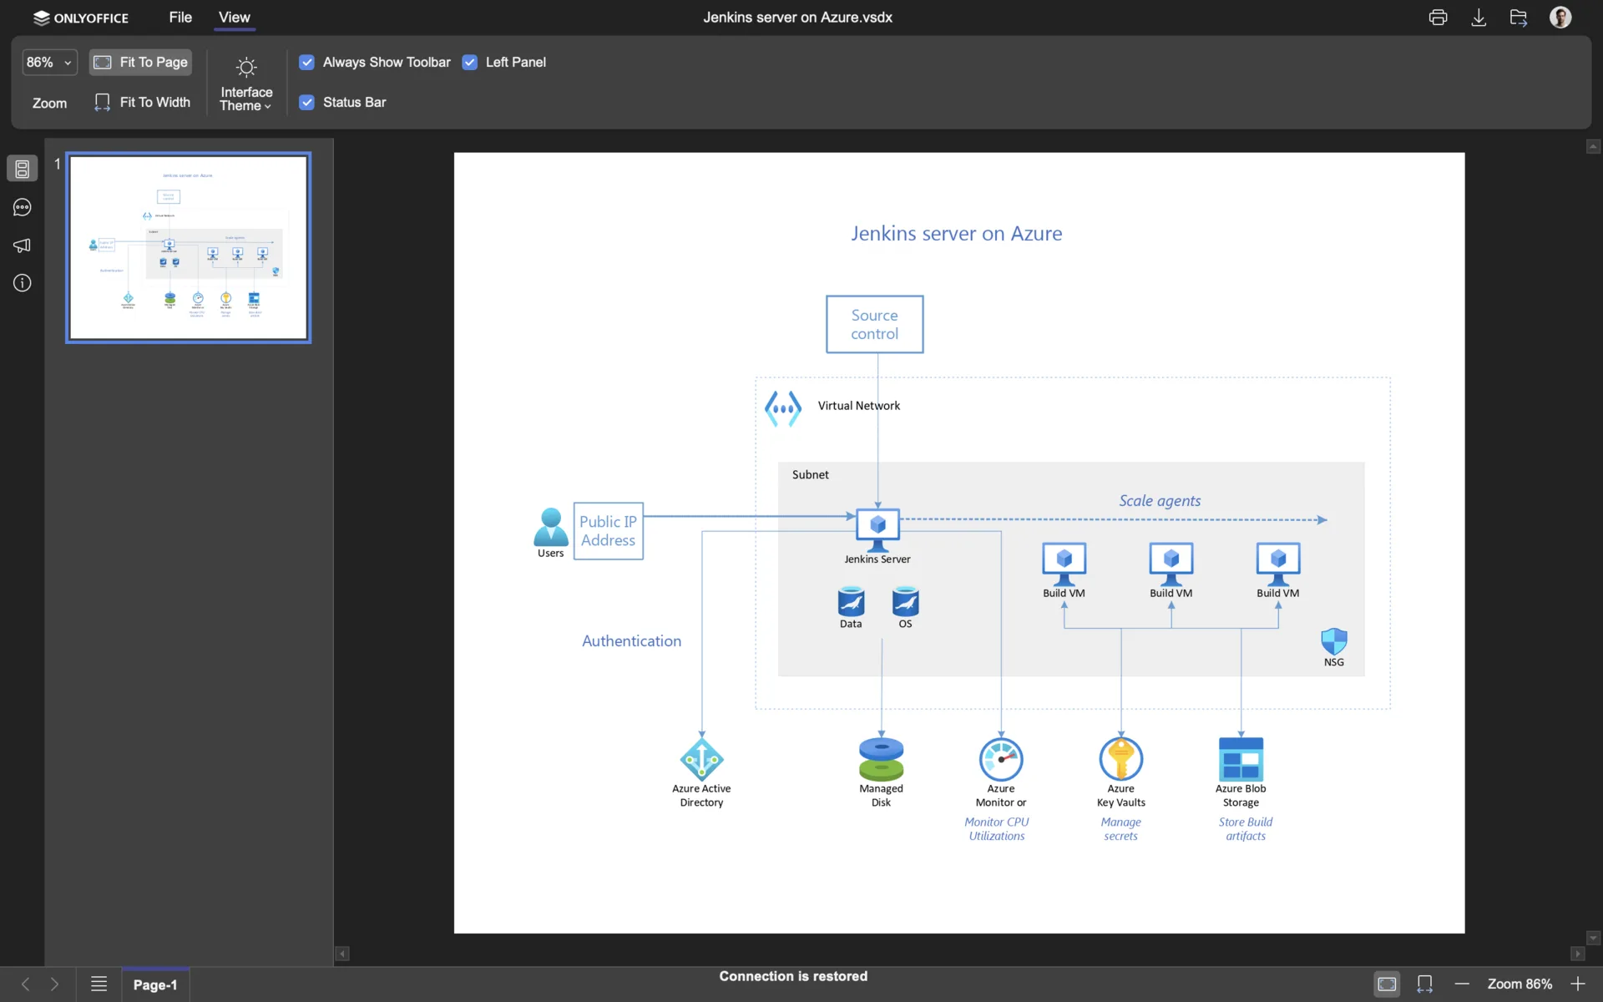Open the list of pages icon
The height and width of the screenshot is (1002, 1603).
(99, 984)
